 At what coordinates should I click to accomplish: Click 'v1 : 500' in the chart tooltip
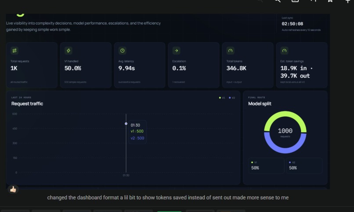pos(137,131)
